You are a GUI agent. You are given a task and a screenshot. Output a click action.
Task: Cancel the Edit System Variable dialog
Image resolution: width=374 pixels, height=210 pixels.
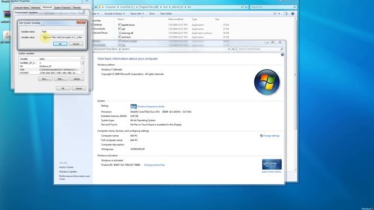76,44
